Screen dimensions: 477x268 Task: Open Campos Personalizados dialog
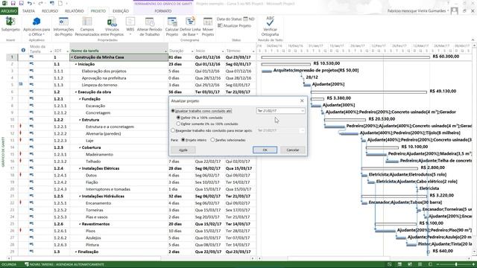[x=87, y=27]
